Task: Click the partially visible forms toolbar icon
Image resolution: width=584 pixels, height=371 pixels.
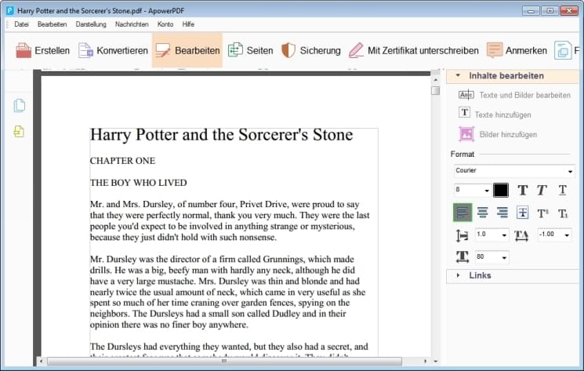Action: (563, 50)
